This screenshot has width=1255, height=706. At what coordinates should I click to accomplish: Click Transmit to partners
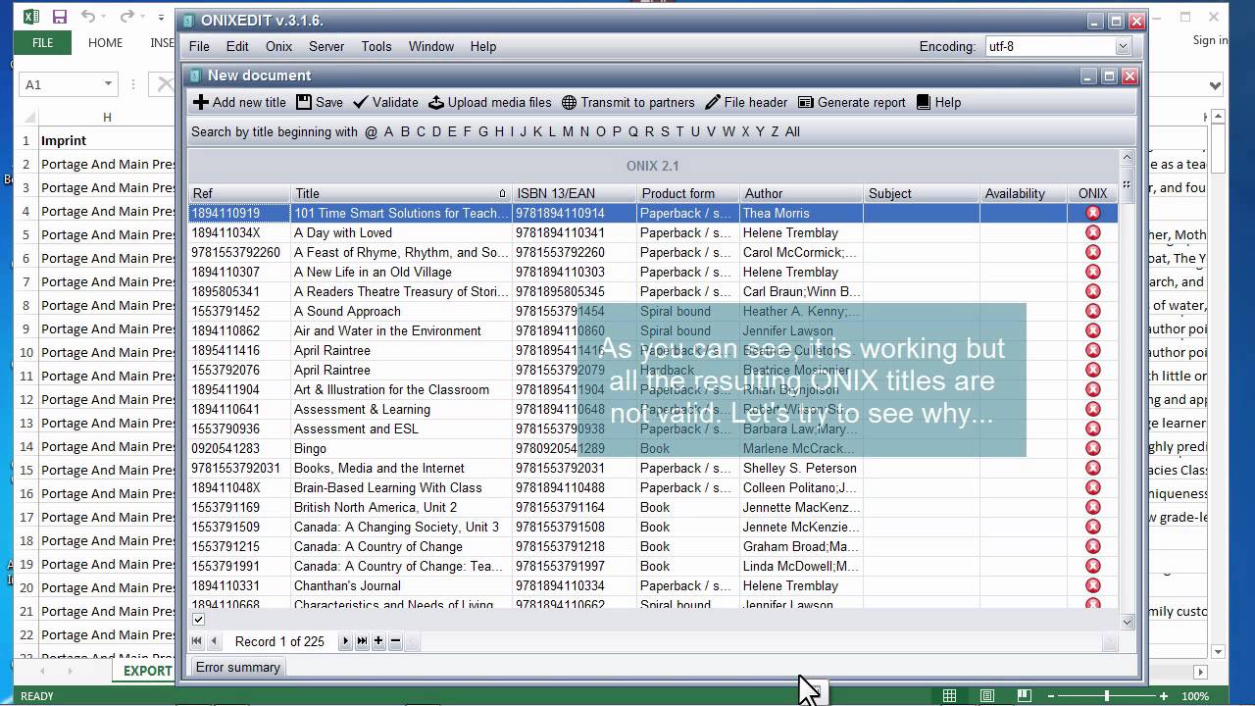click(x=627, y=102)
